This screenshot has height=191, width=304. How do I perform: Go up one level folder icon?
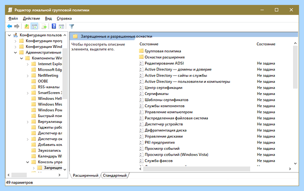click(26, 26)
